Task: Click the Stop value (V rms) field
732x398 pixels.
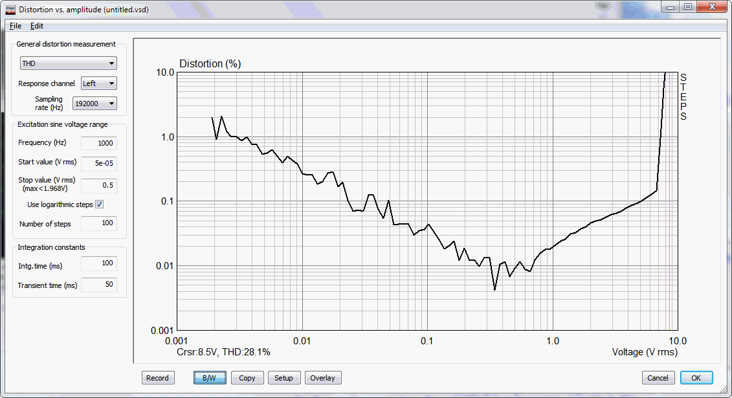Action: [98, 186]
